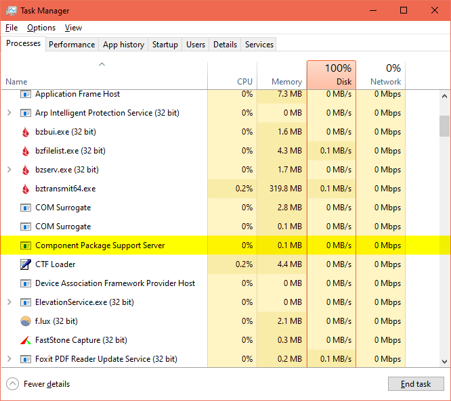The height and width of the screenshot is (401, 451).
Task: Switch to the Users tab
Action: (196, 45)
